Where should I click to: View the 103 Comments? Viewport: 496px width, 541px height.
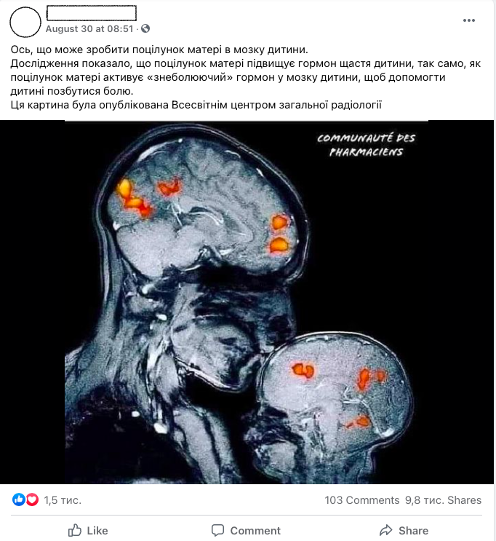(362, 500)
